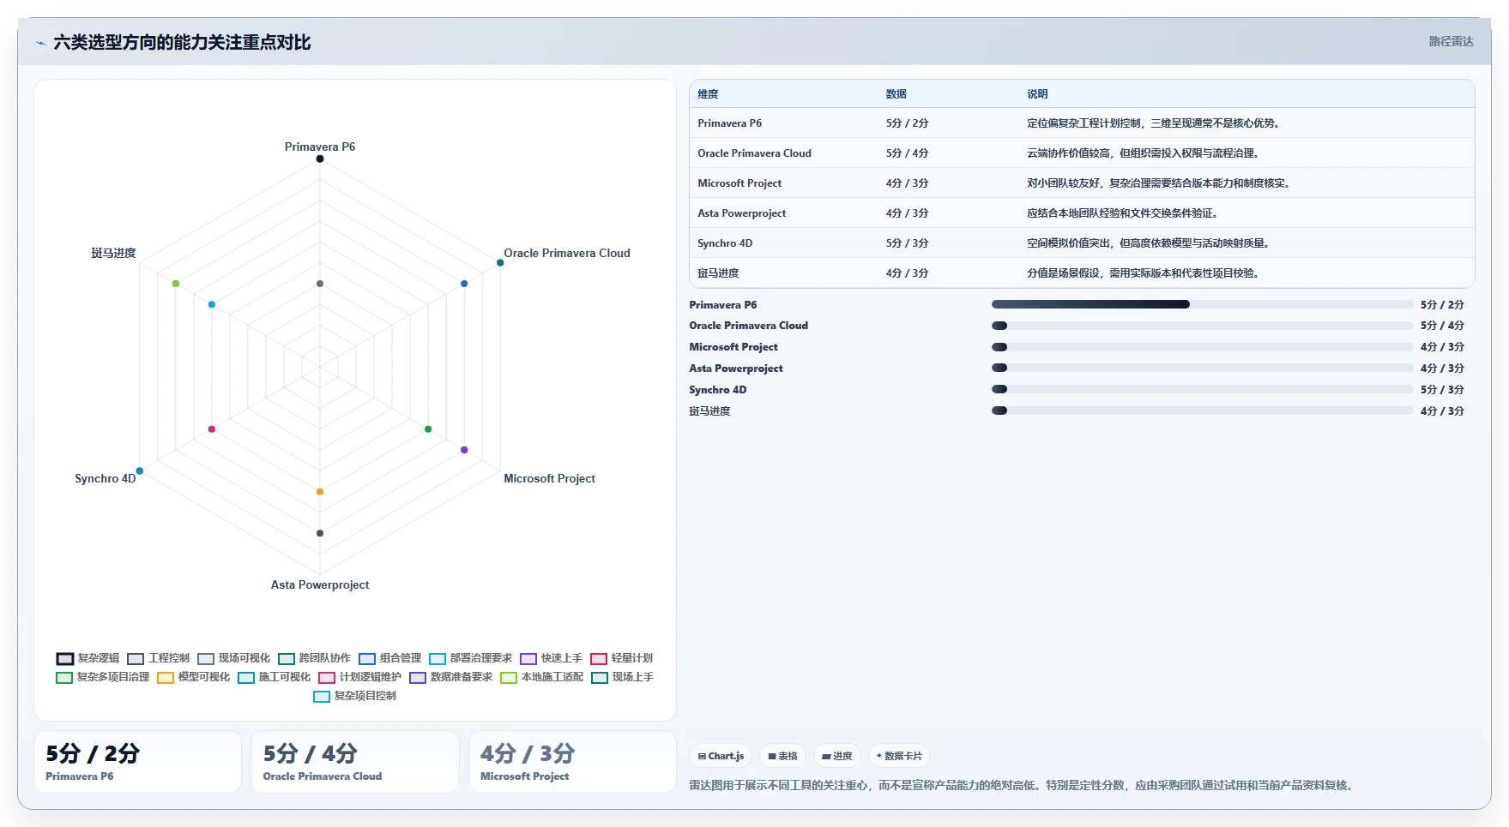Viewport: 1509px width, 827px height.
Task: Click the 数据卡片 chip
Action: click(899, 756)
